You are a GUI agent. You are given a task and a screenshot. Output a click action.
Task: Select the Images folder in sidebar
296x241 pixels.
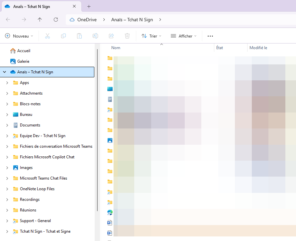(26, 168)
